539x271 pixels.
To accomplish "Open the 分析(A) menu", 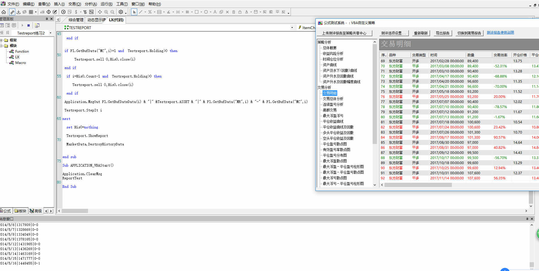I will click(x=91, y=4).
